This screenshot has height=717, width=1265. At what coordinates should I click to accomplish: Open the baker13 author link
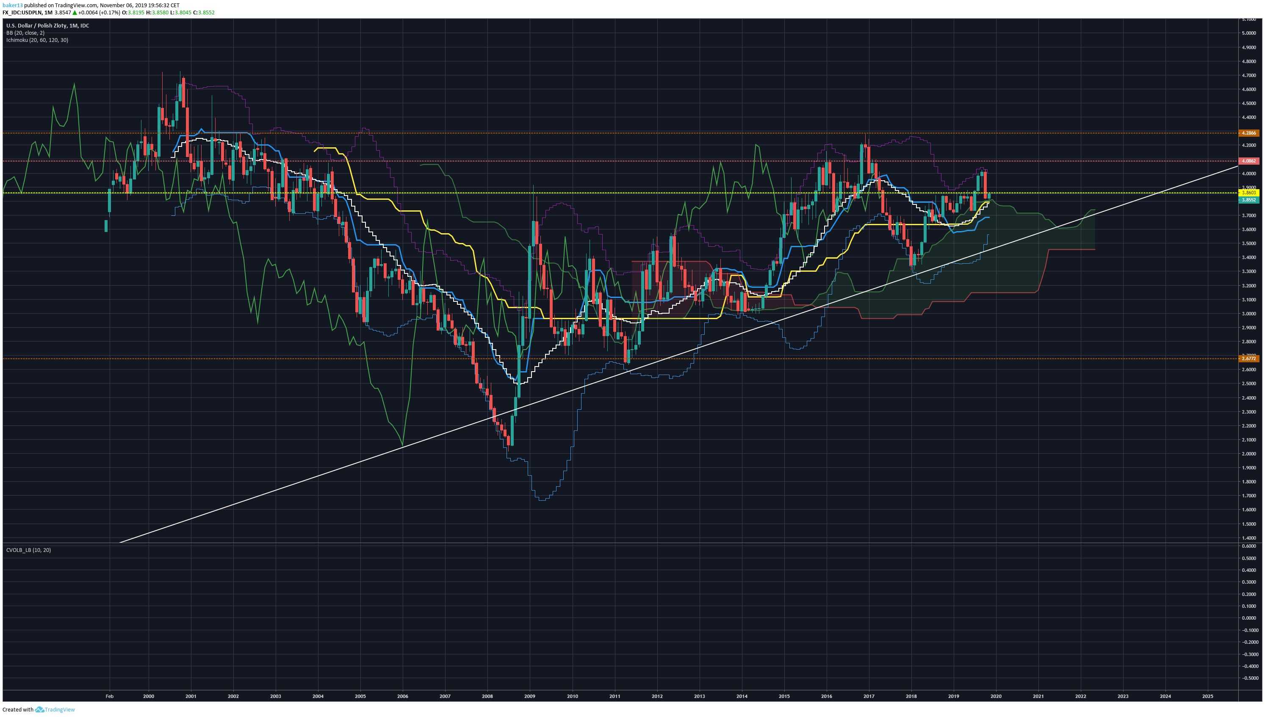(x=12, y=6)
